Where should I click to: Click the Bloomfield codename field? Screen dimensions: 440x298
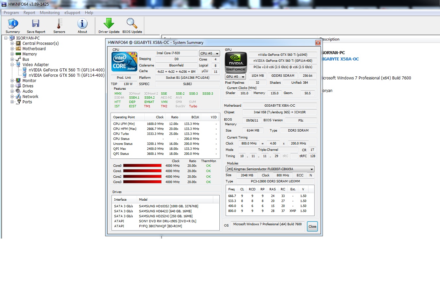pyautogui.click(x=176, y=65)
